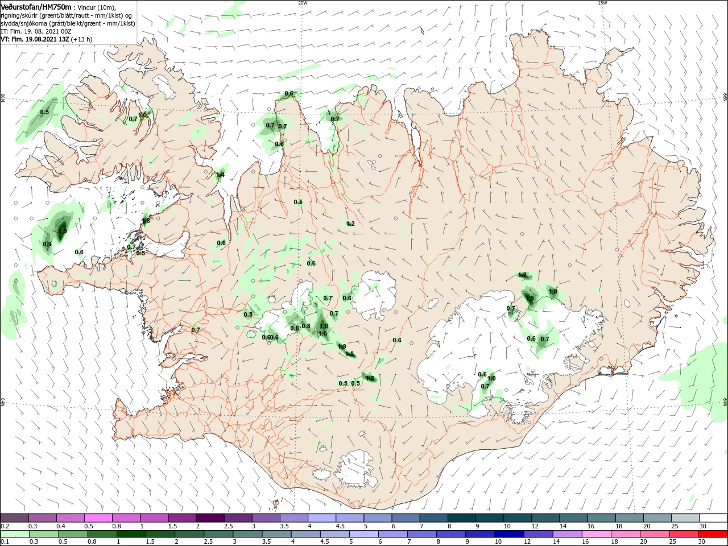Pick the dark purple upper swatch starting at 2
The image size is (728, 546).
(x=210, y=518)
